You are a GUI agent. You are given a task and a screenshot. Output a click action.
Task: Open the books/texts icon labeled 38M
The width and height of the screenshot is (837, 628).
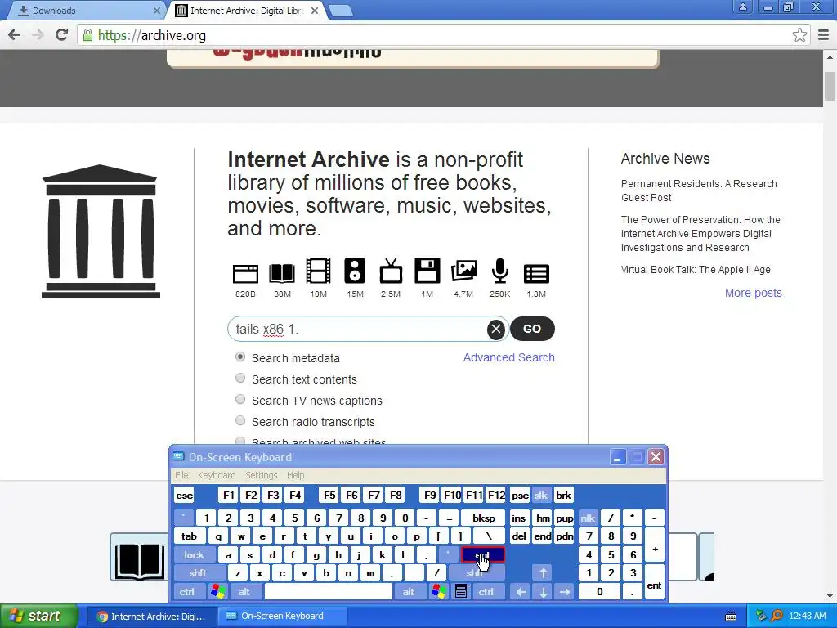[282, 273]
